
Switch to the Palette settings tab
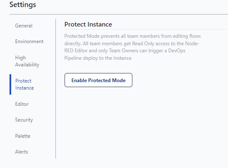(23, 136)
